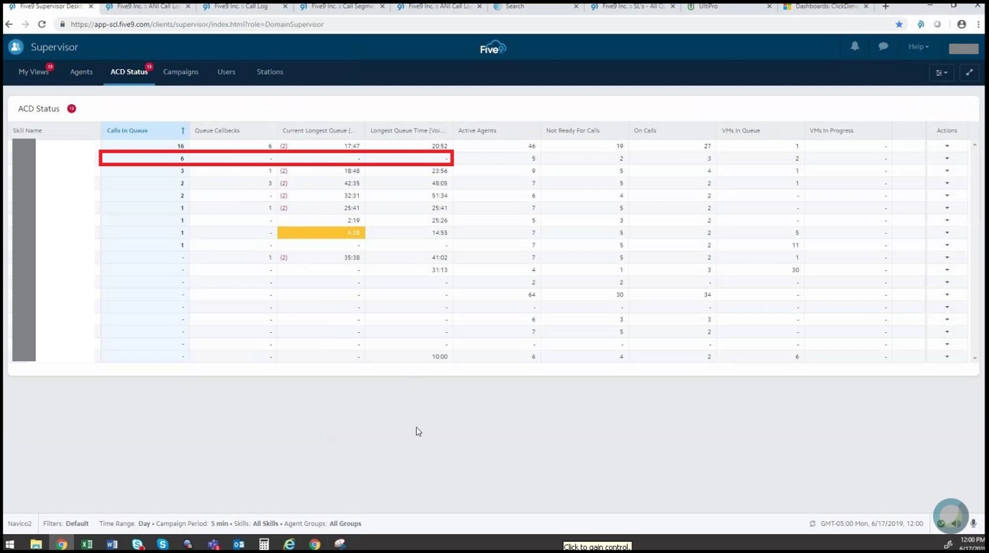Viewport: 989px width, 553px height.
Task: Click the refresh icon near timezone
Action: click(812, 524)
